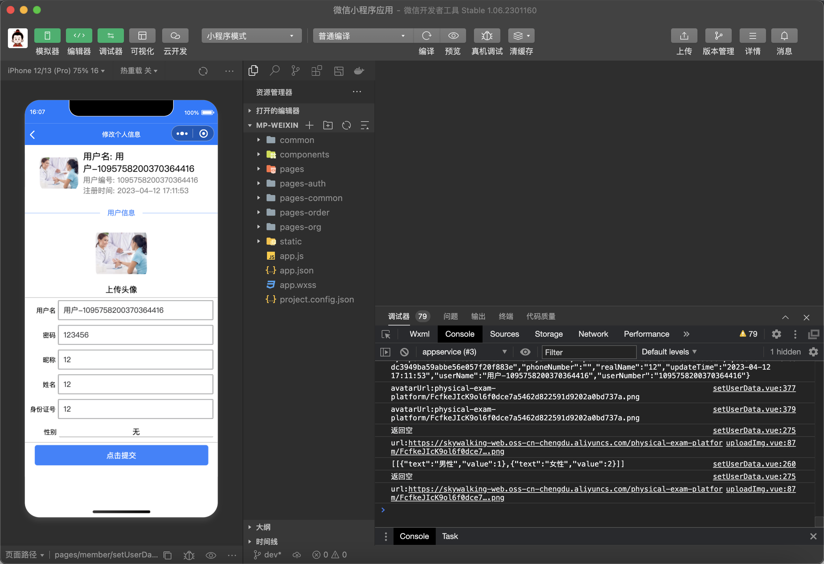This screenshot has width=824, height=564.
Task: Open the 模拟器 simulator panel
Action: (x=47, y=36)
